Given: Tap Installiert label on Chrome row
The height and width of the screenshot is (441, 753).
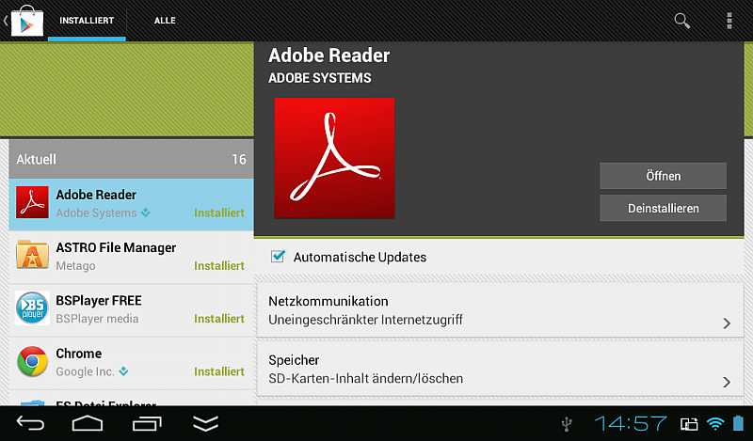Looking at the screenshot, I should click(x=219, y=370).
